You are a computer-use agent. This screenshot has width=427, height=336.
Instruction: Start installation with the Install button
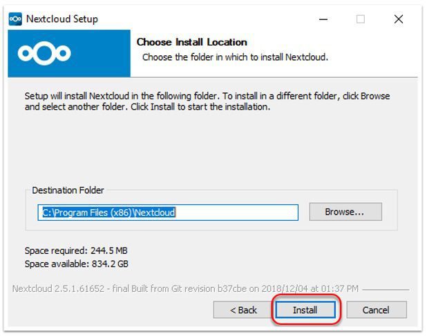click(x=305, y=310)
